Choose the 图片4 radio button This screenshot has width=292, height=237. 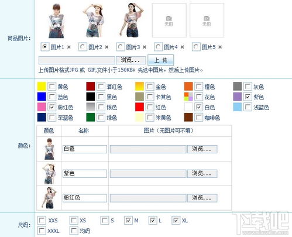pos(158,47)
